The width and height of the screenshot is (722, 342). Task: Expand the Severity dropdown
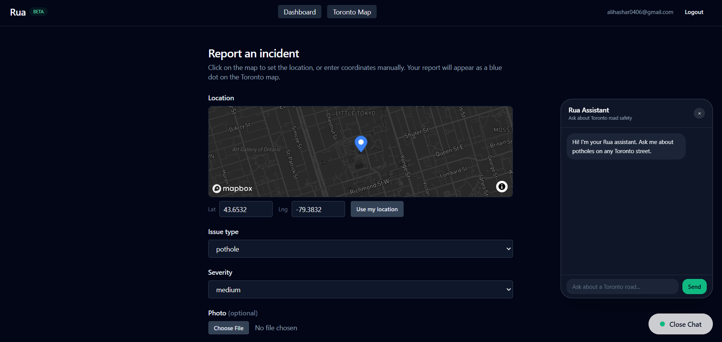click(361, 290)
